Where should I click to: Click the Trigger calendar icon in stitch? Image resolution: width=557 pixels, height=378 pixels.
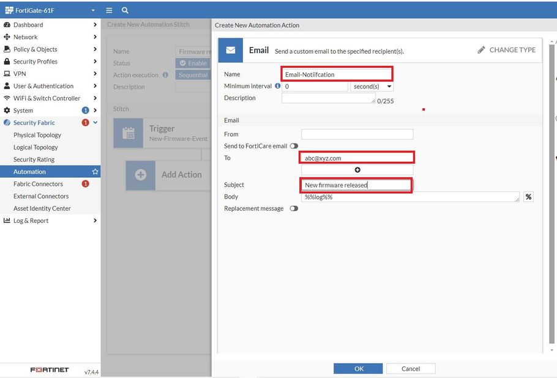click(129, 133)
